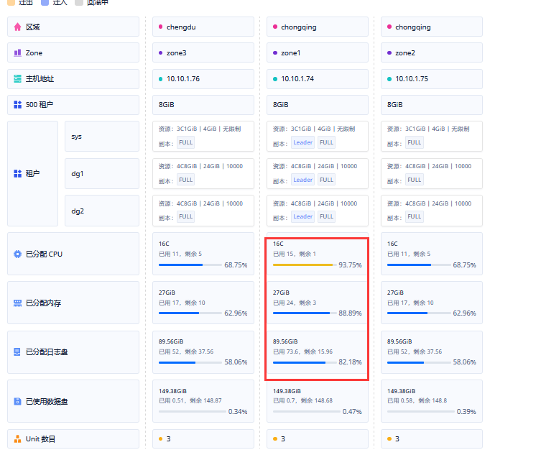Click the memory chip icon for 已分配内存
Screen dimensions: 541x455
click(17, 303)
